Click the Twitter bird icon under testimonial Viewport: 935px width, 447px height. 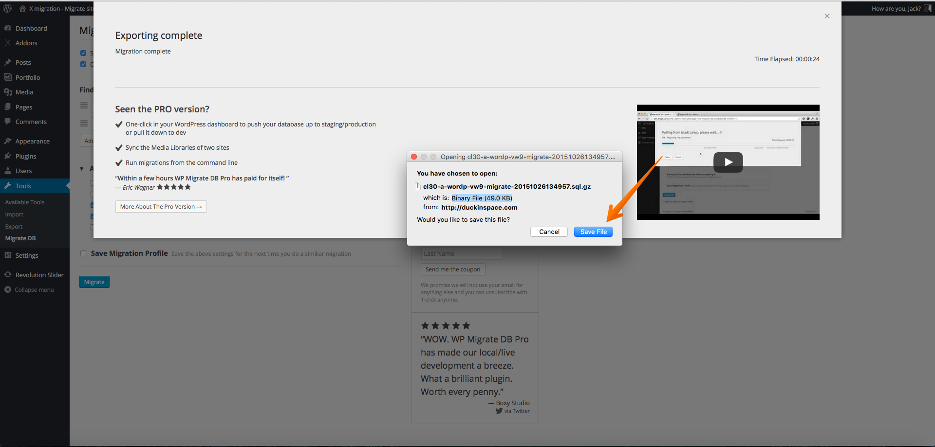(499, 411)
